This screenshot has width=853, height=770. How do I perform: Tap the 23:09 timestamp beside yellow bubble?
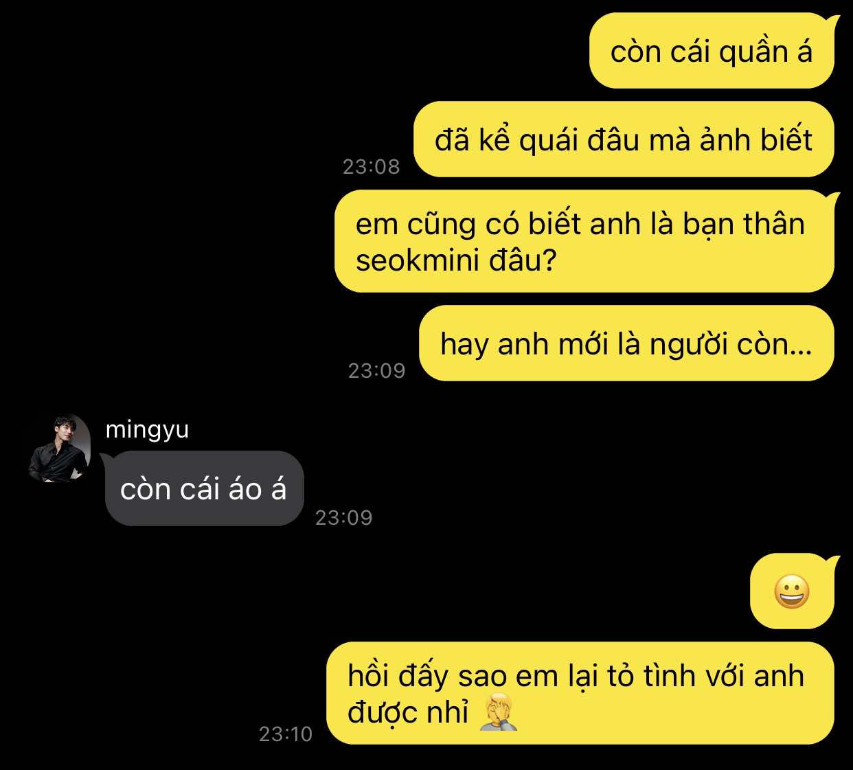[x=376, y=370]
